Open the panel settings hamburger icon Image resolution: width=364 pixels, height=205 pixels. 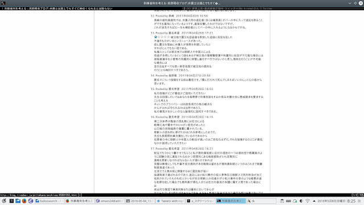pos(359,201)
